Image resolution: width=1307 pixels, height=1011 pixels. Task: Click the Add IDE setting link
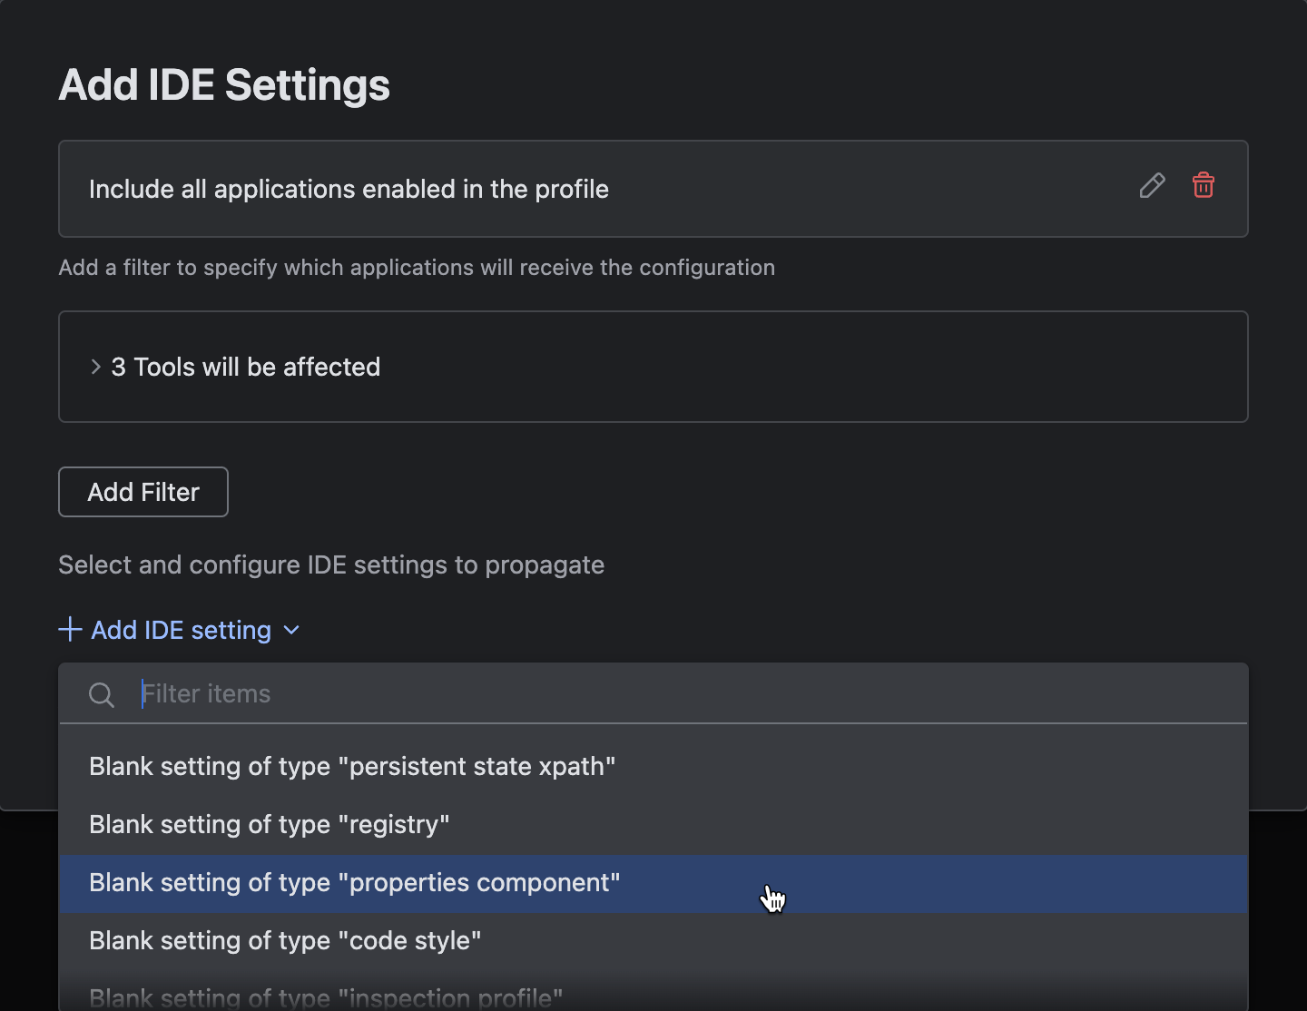point(181,629)
